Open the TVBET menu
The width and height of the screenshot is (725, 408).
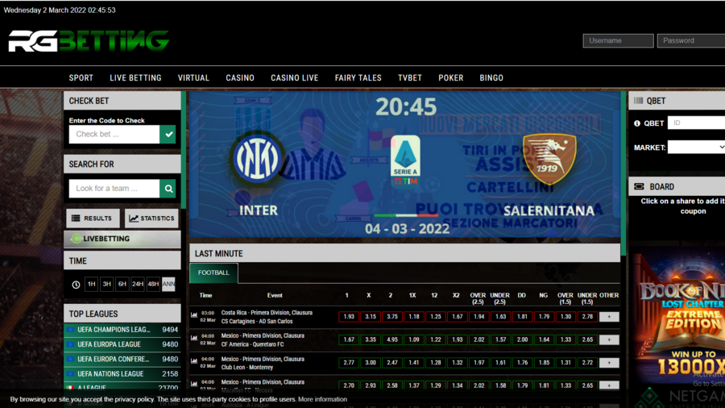click(x=410, y=78)
